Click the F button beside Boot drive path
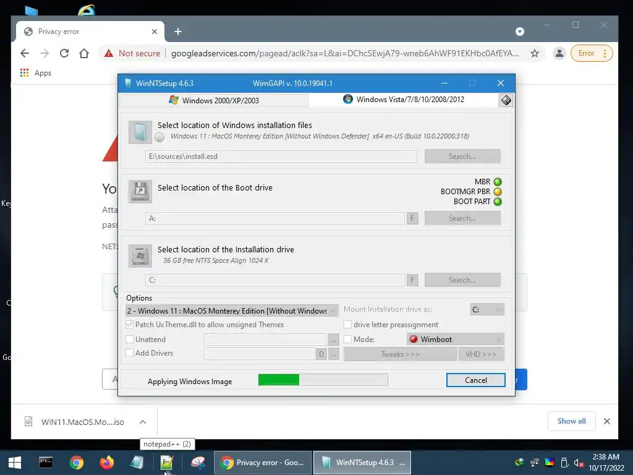Screen dimensions: 633x475 412,218
